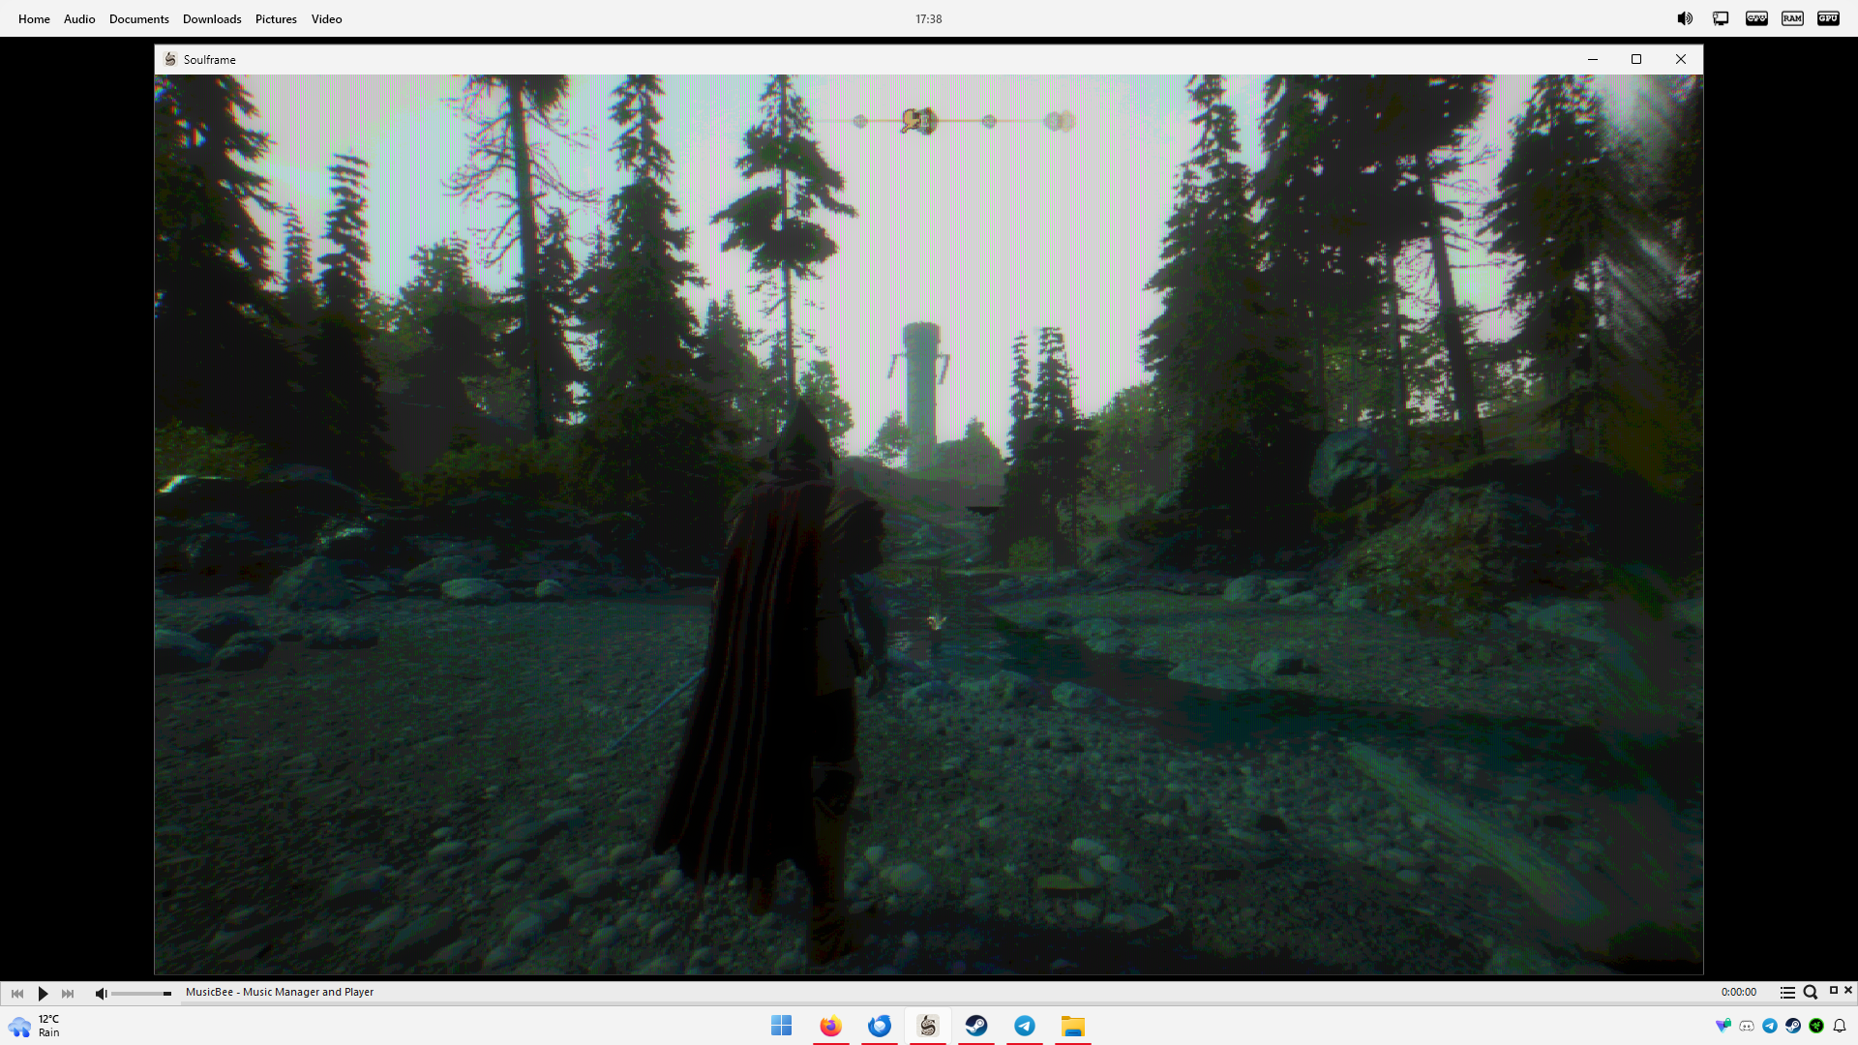Click the RAM monitor icon
This screenshot has width=1858, height=1045.
[x=1792, y=18]
